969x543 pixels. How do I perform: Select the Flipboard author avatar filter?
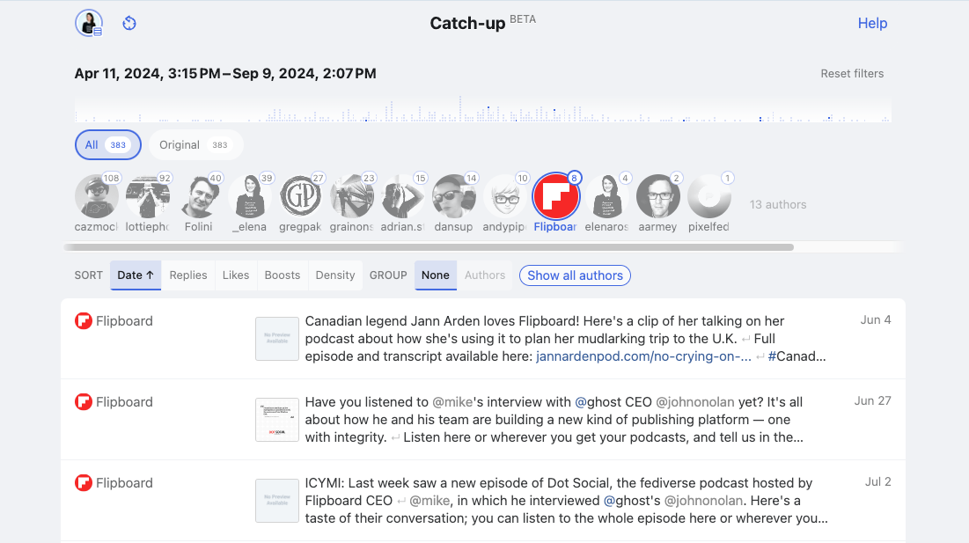(556, 196)
